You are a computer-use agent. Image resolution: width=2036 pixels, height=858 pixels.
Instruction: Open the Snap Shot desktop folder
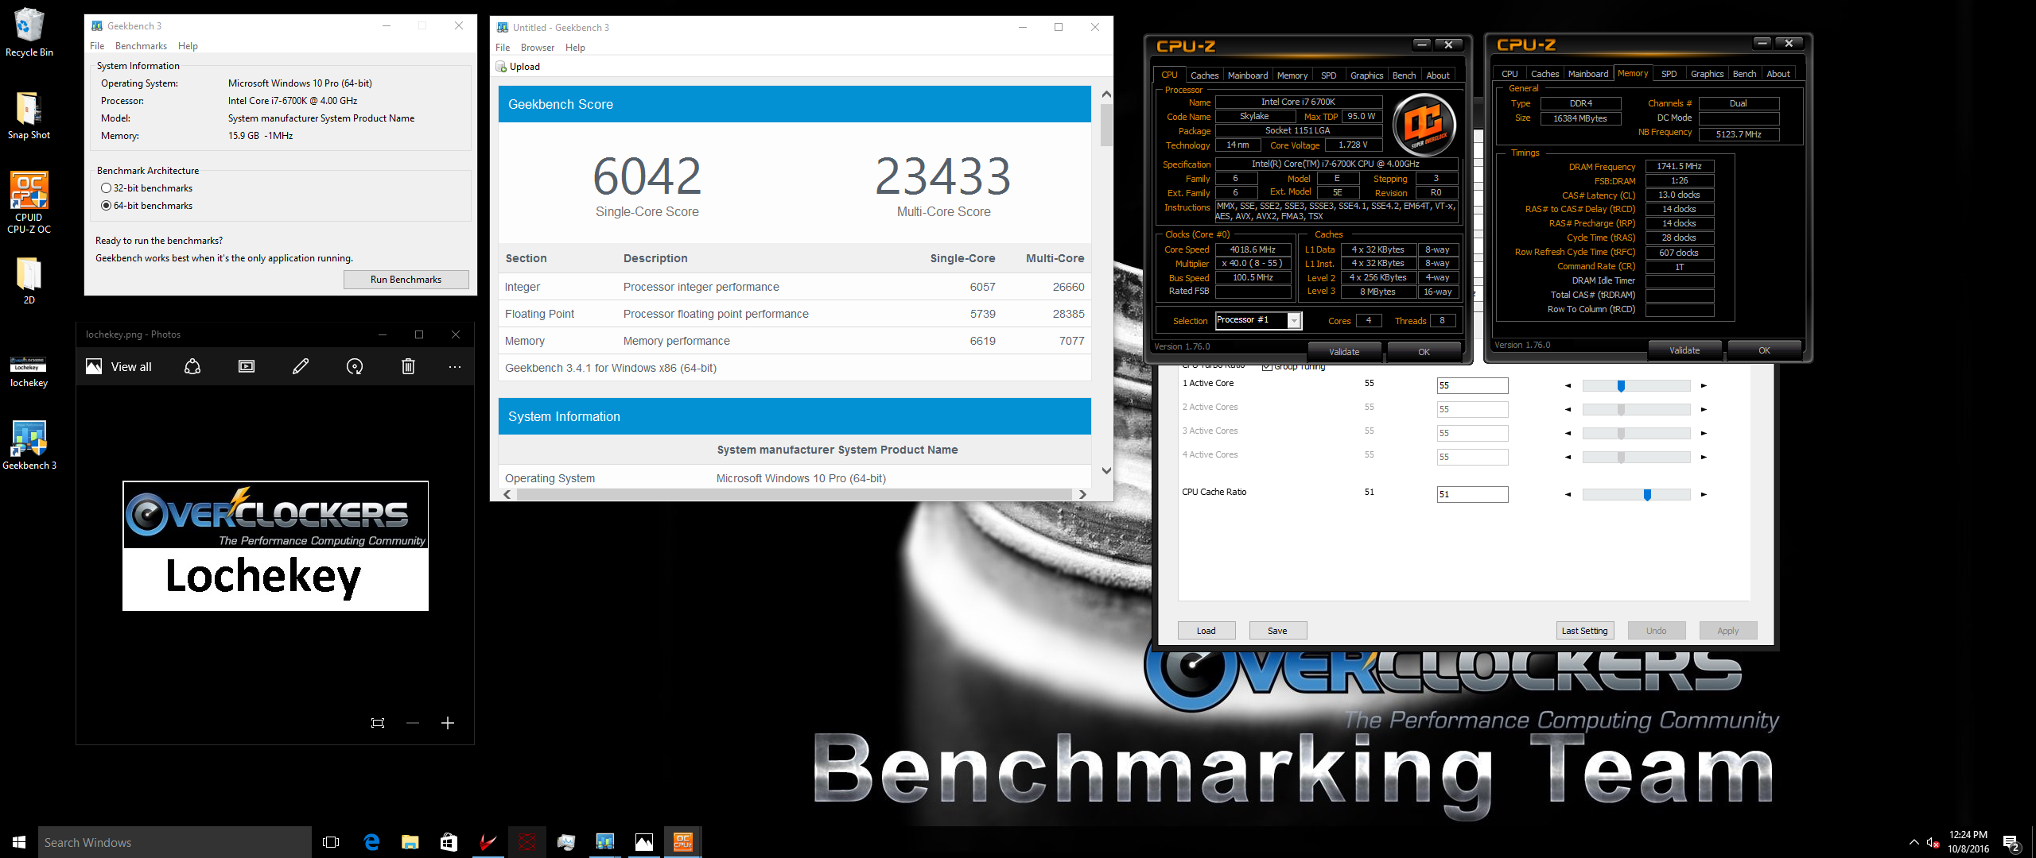[x=29, y=115]
